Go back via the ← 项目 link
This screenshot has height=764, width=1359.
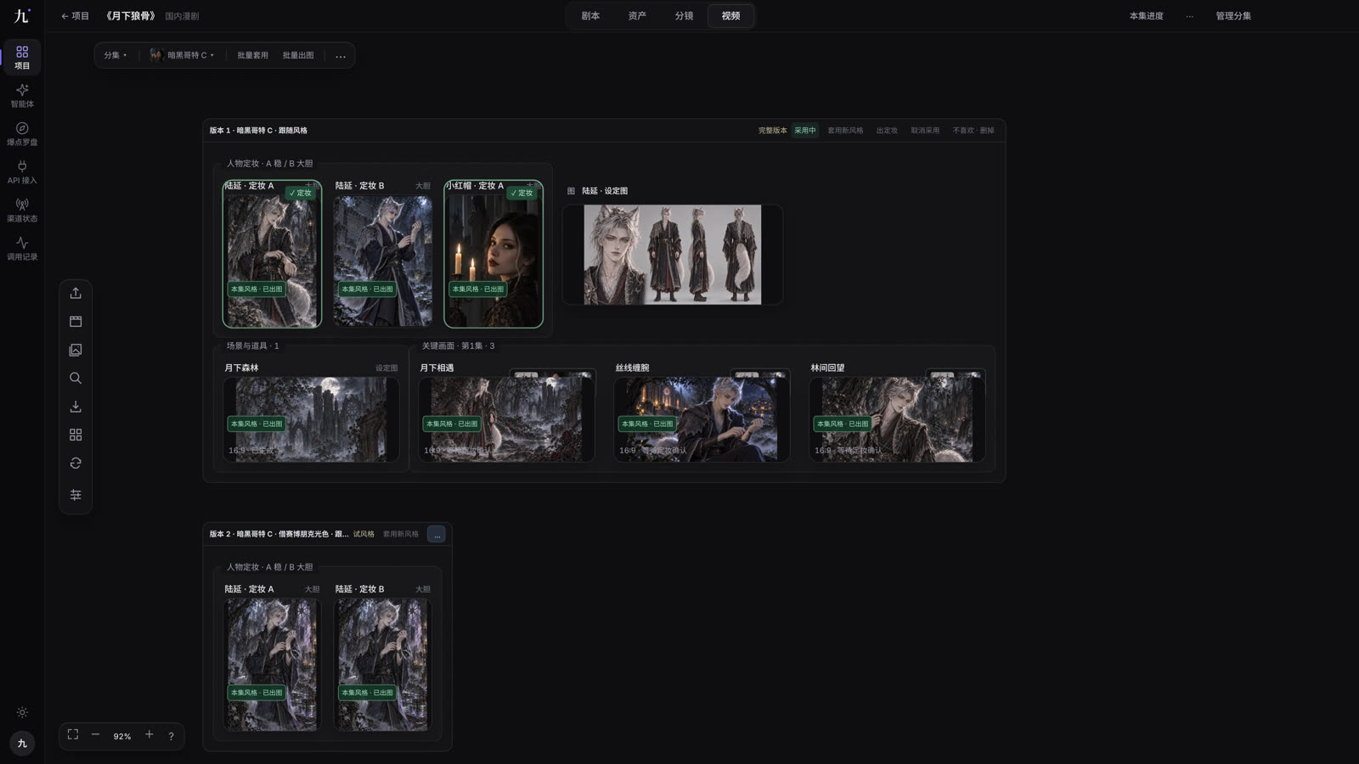pos(75,16)
